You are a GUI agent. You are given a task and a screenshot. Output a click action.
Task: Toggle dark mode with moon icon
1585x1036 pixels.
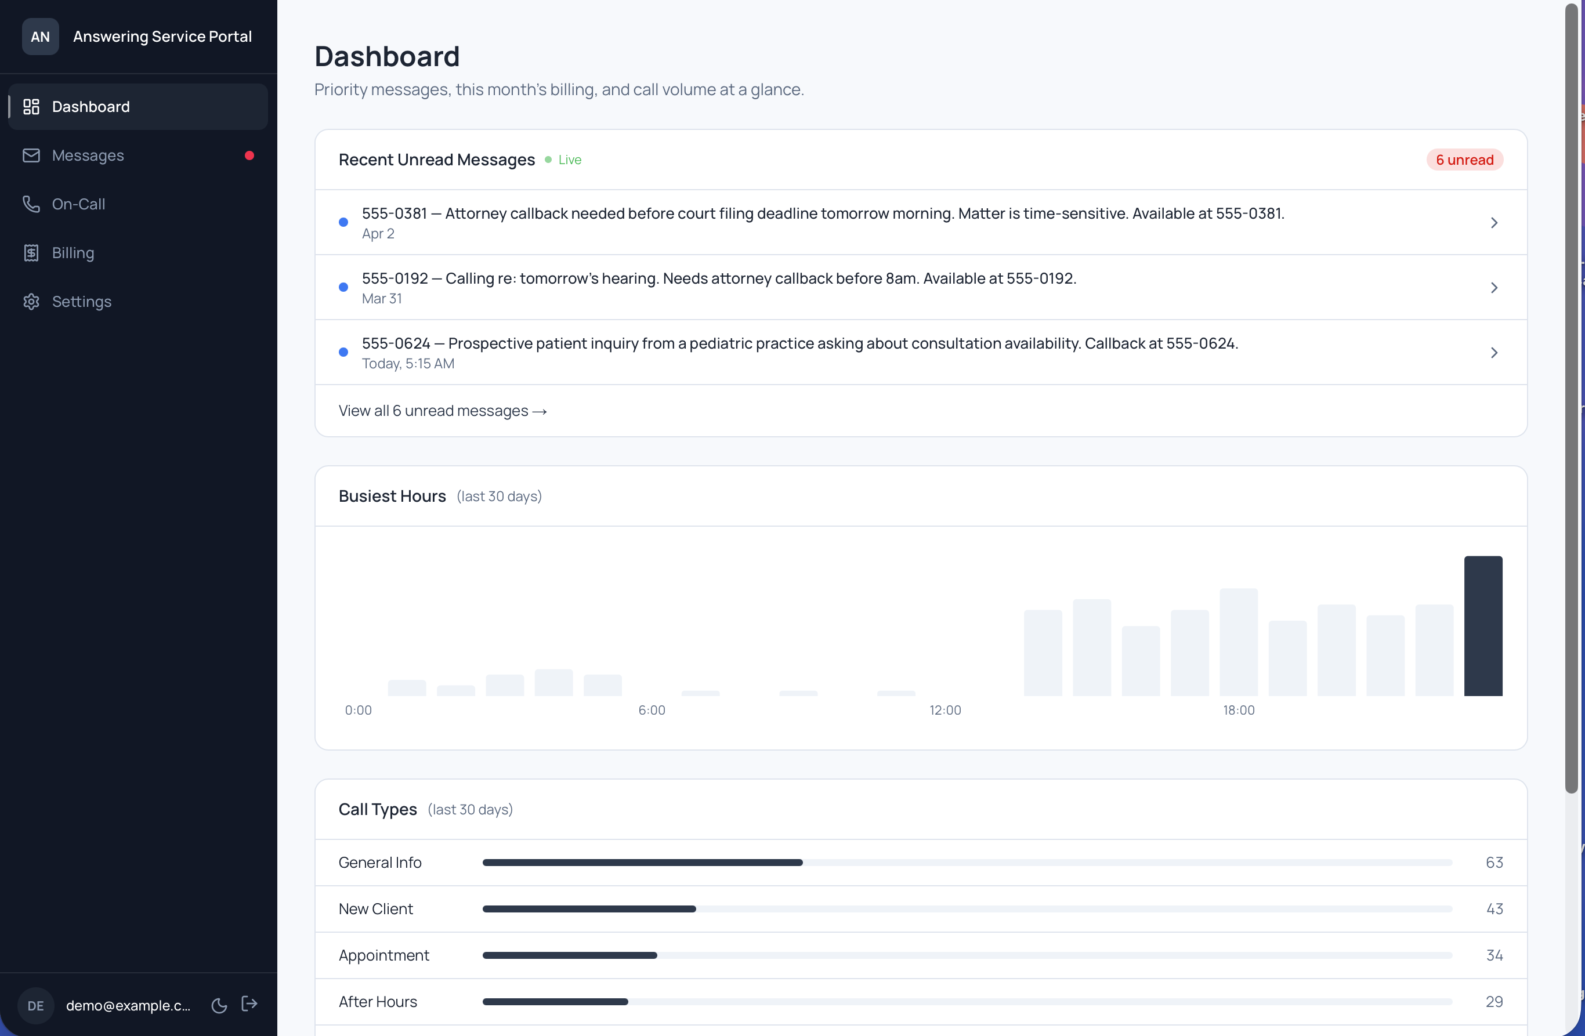[x=219, y=1005]
